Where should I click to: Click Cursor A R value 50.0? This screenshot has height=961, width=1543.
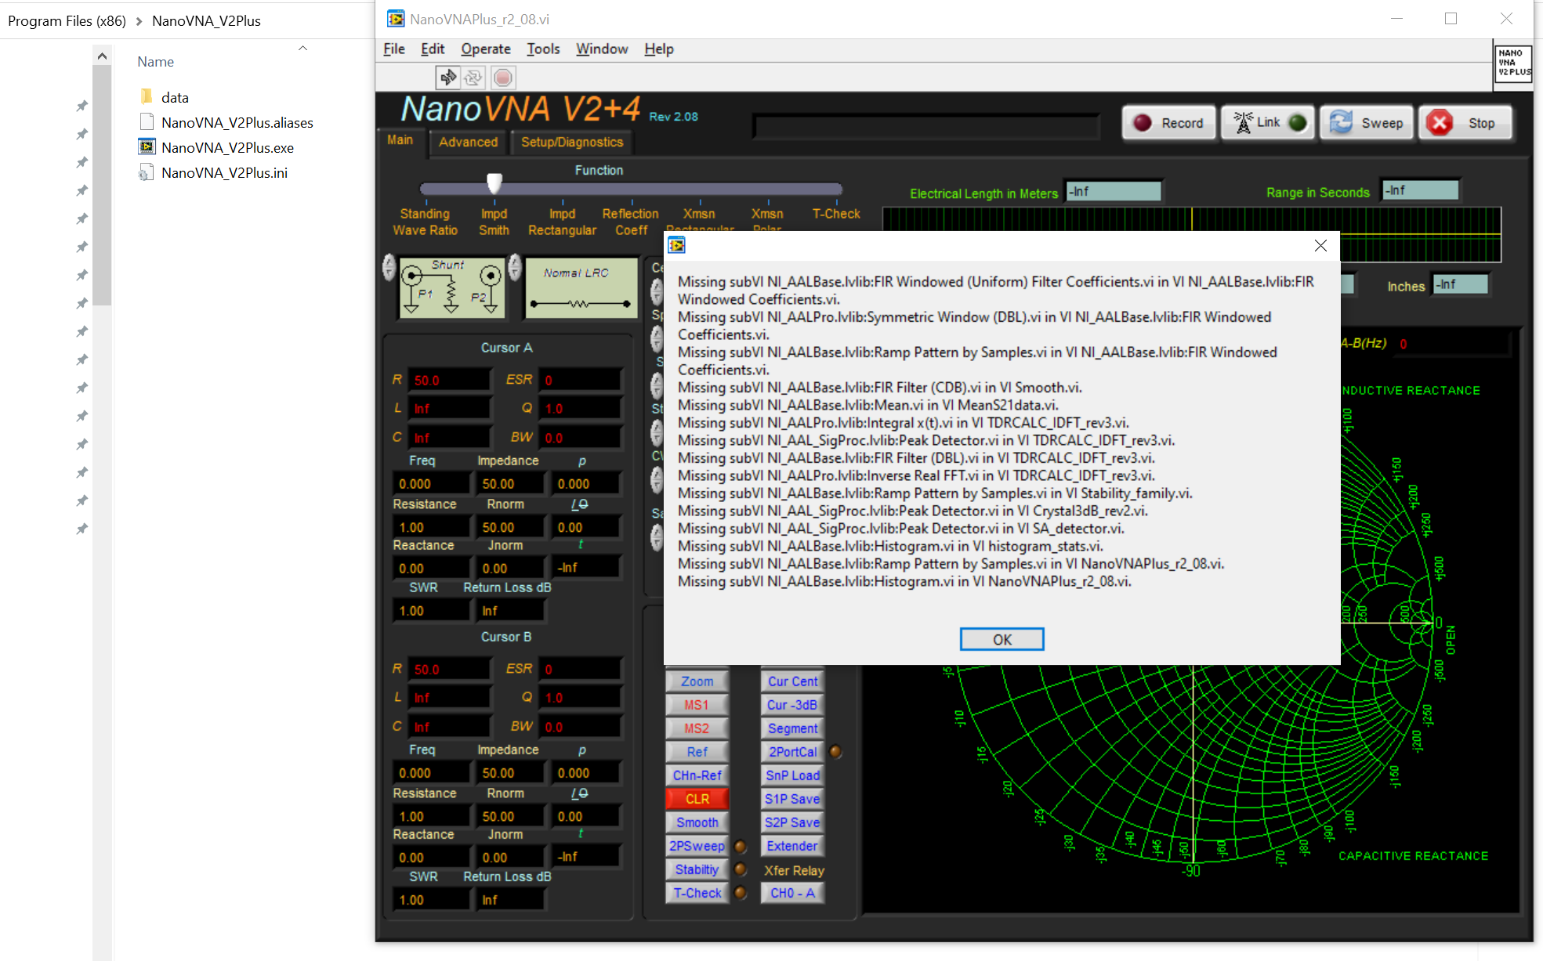click(x=451, y=380)
